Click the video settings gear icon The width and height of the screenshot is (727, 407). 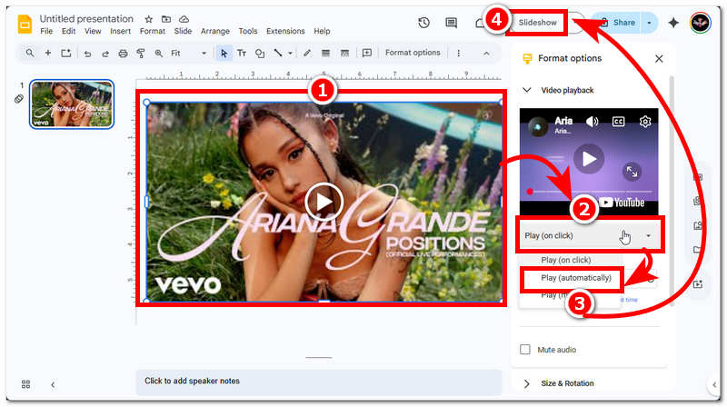point(645,122)
